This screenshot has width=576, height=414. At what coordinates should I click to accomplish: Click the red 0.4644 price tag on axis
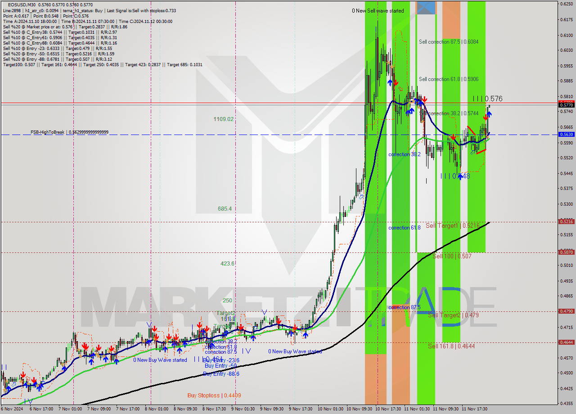point(566,342)
